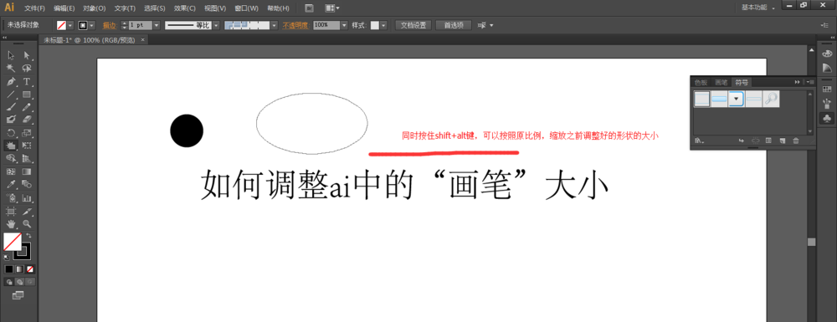Image resolution: width=837 pixels, height=322 pixels.
Task: Select the Mesh tool
Action: point(11,171)
